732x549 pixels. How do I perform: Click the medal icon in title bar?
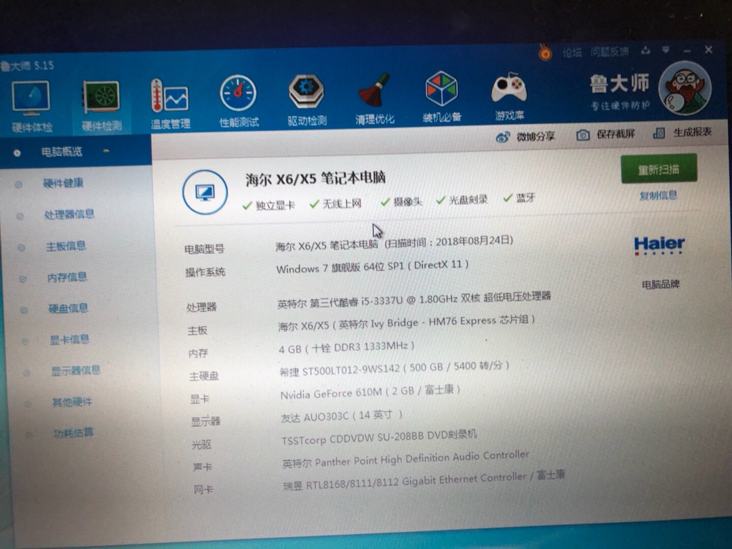coord(545,53)
